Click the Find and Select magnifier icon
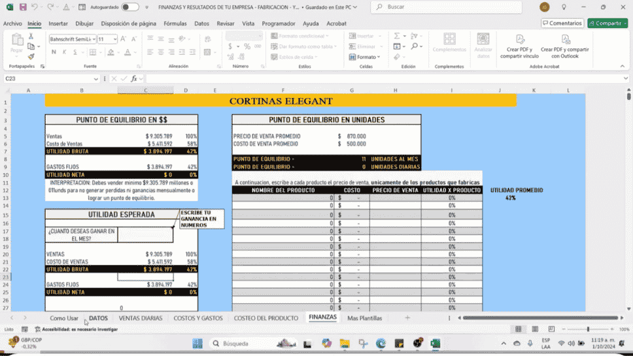 tap(414, 46)
